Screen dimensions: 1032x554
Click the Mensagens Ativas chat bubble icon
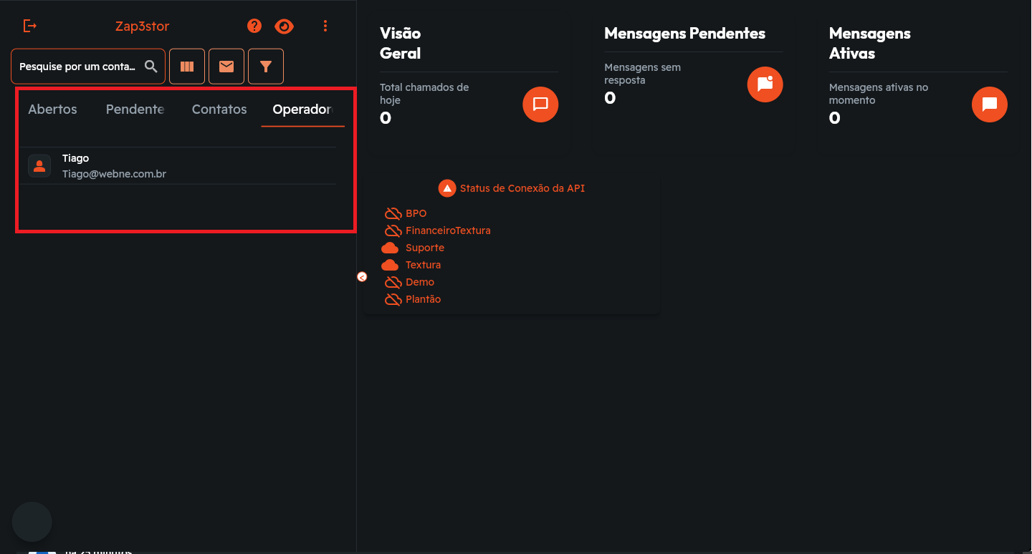pyautogui.click(x=989, y=105)
